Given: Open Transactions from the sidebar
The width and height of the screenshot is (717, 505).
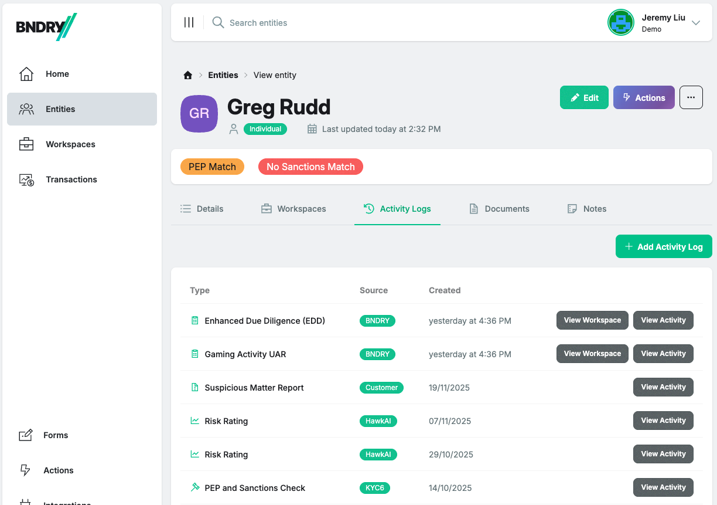Looking at the screenshot, I should (26, 179).
